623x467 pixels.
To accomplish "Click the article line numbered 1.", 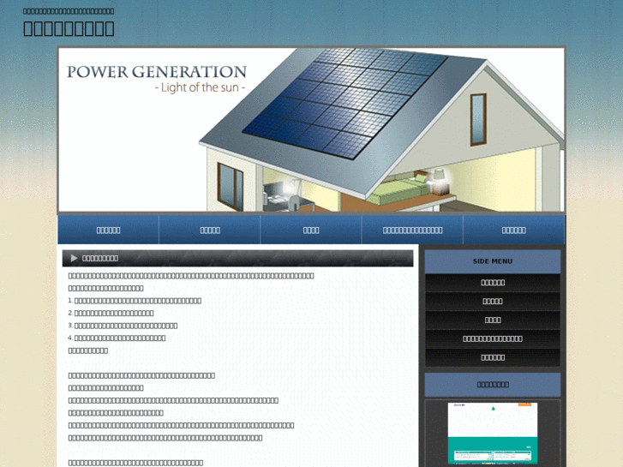I will 135,301.
